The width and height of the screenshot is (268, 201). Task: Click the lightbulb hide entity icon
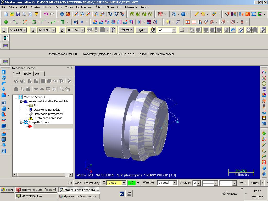tap(168, 22)
